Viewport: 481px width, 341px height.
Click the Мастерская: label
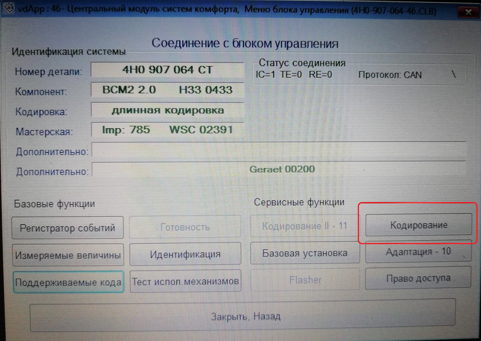click(44, 132)
